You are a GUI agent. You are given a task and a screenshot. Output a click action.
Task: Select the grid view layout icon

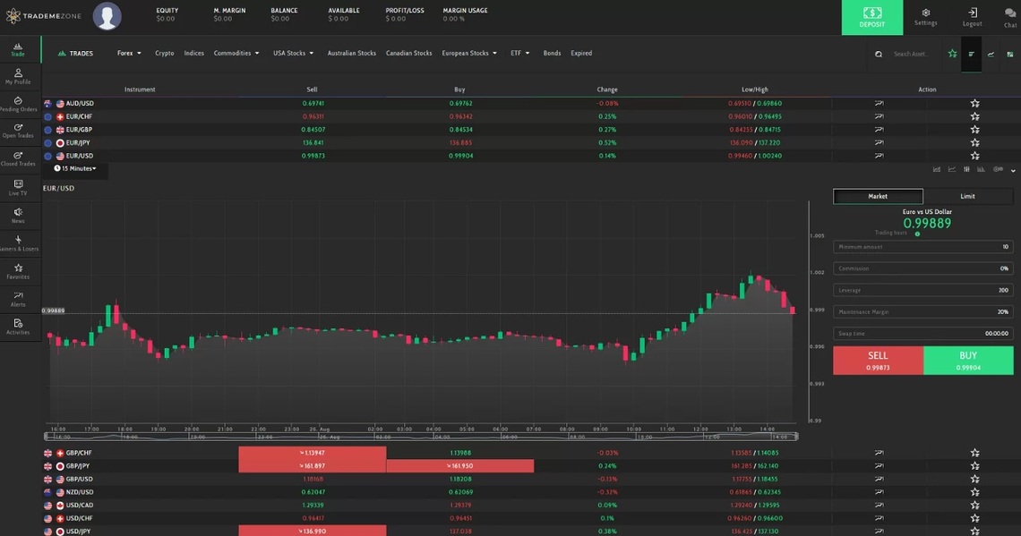[x=1010, y=54]
